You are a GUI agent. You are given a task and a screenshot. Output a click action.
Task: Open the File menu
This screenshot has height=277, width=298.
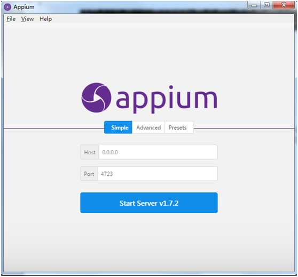tap(11, 19)
